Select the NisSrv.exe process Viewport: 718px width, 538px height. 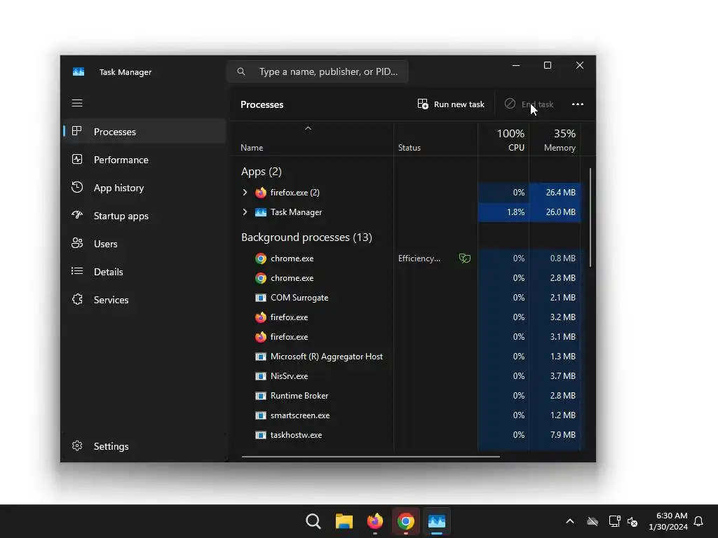(411, 376)
